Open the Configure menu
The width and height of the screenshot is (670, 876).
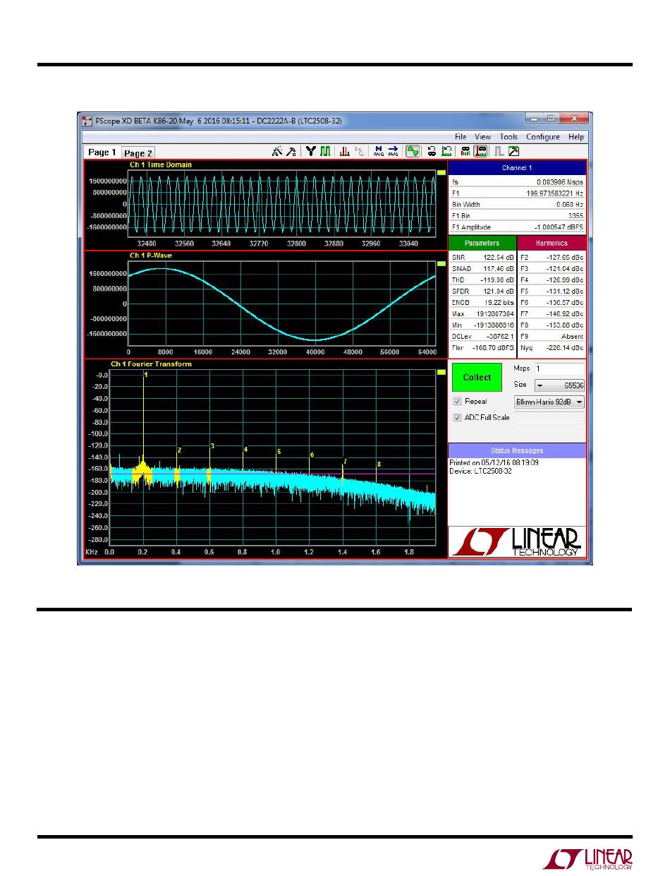[x=543, y=136]
